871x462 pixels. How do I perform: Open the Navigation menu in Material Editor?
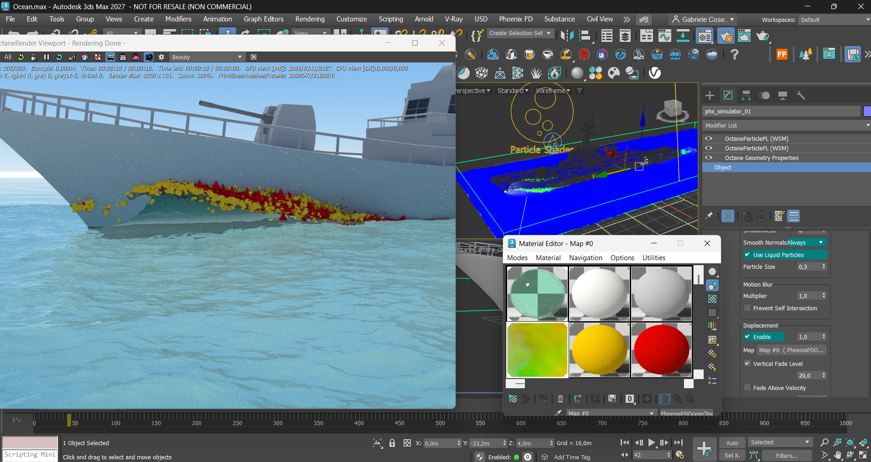[586, 258]
